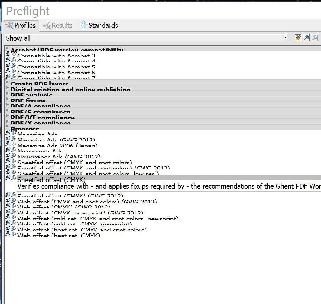Click wrench icon beside Magazine Ads 2006 (Japan)

[13, 144]
